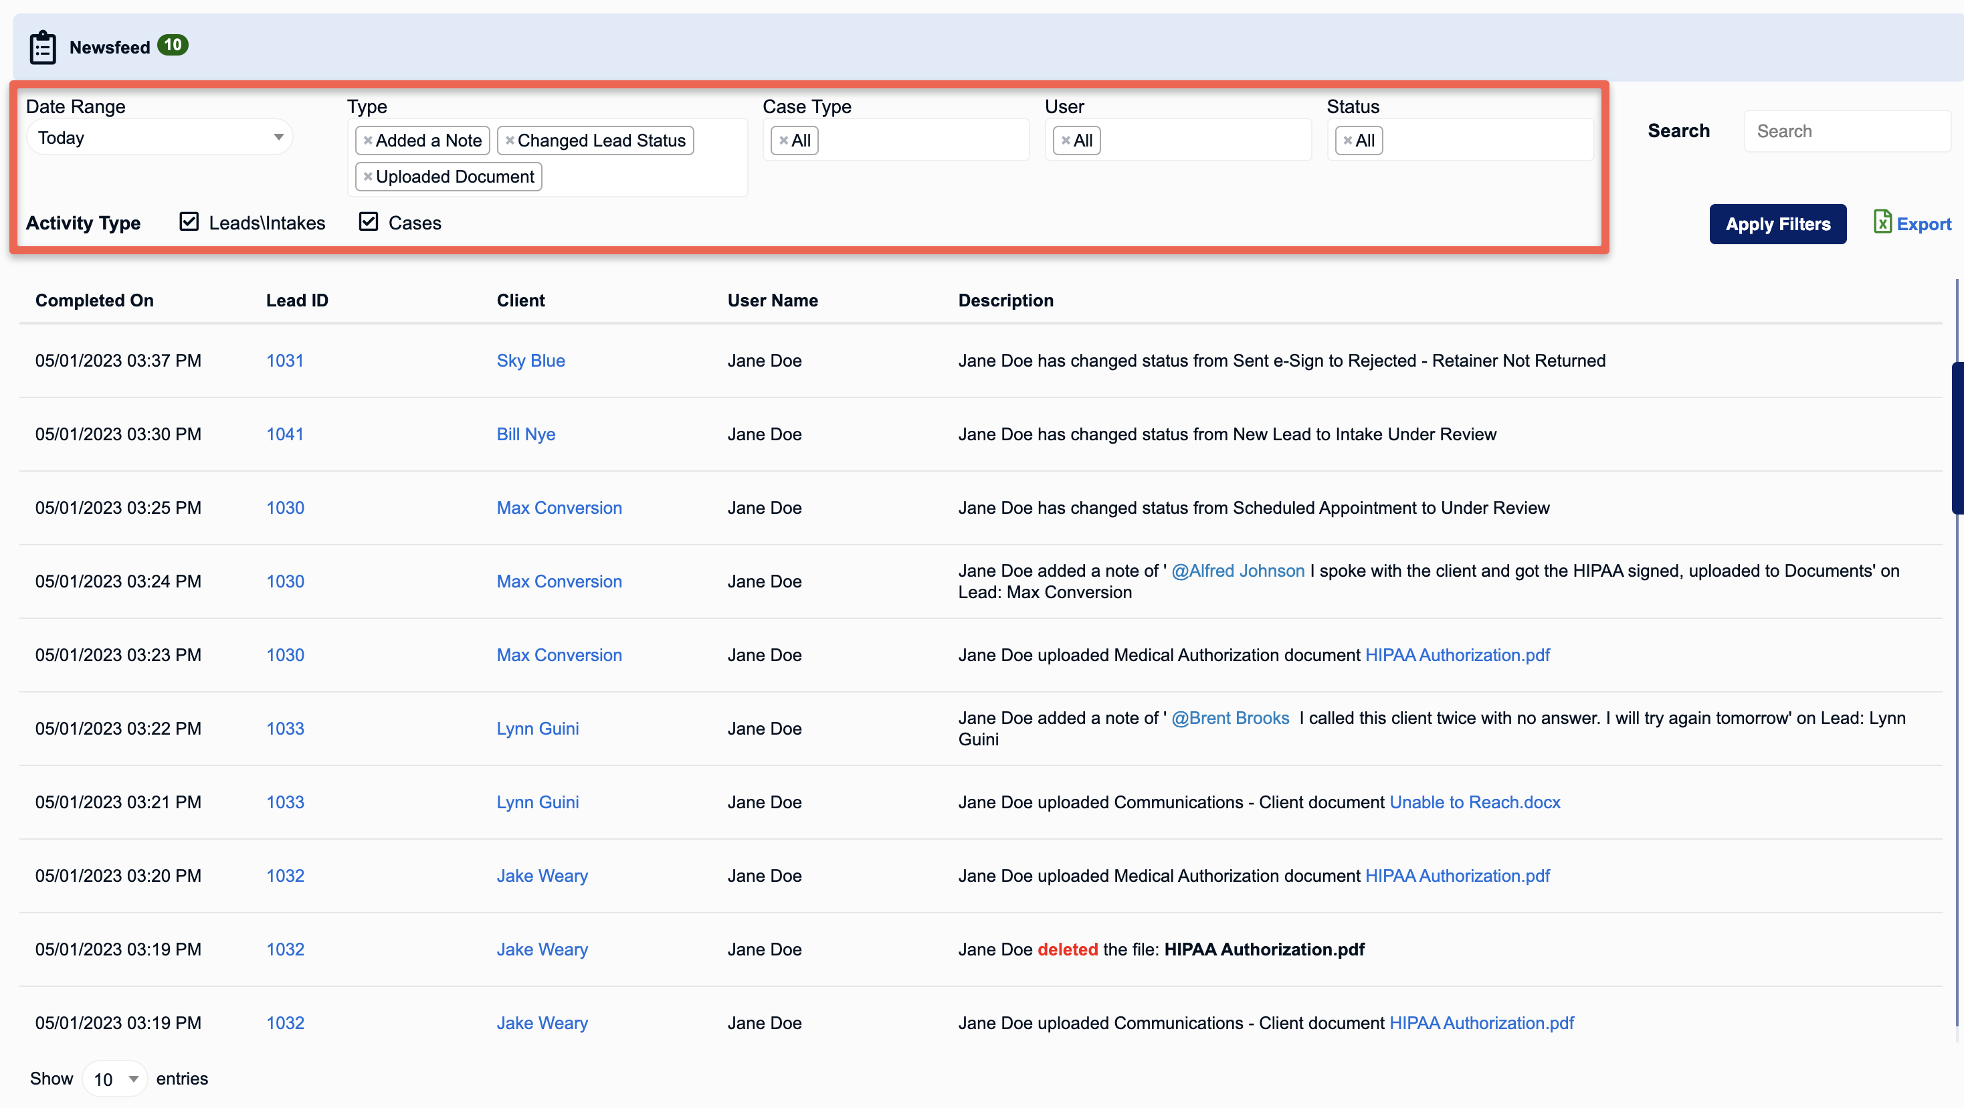Click the @Alfred Johnson mention link
Viewport: 1964px width, 1108px height.
pyautogui.click(x=1238, y=571)
